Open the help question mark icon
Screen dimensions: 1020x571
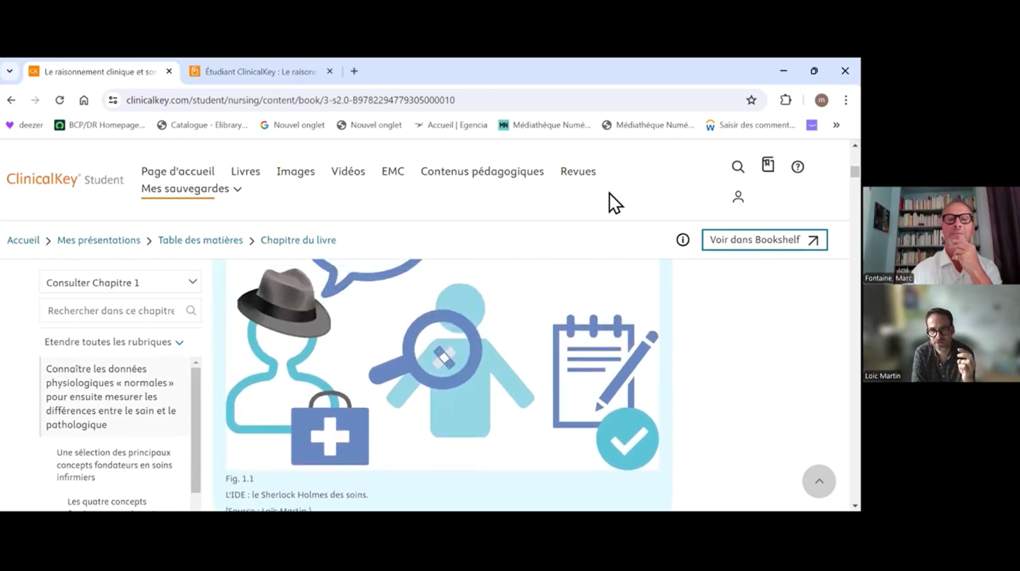[x=797, y=167]
